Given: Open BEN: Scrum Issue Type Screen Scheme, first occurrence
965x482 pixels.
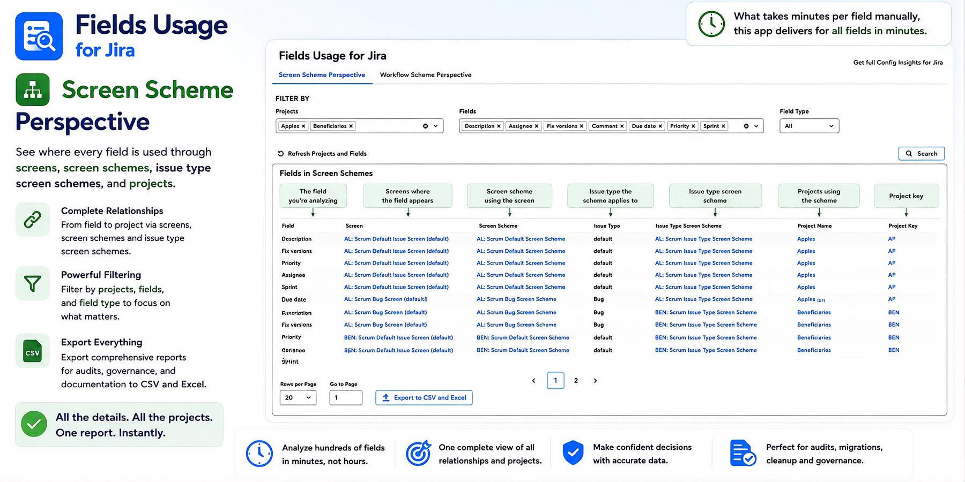Looking at the screenshot, I should (706, 312).
